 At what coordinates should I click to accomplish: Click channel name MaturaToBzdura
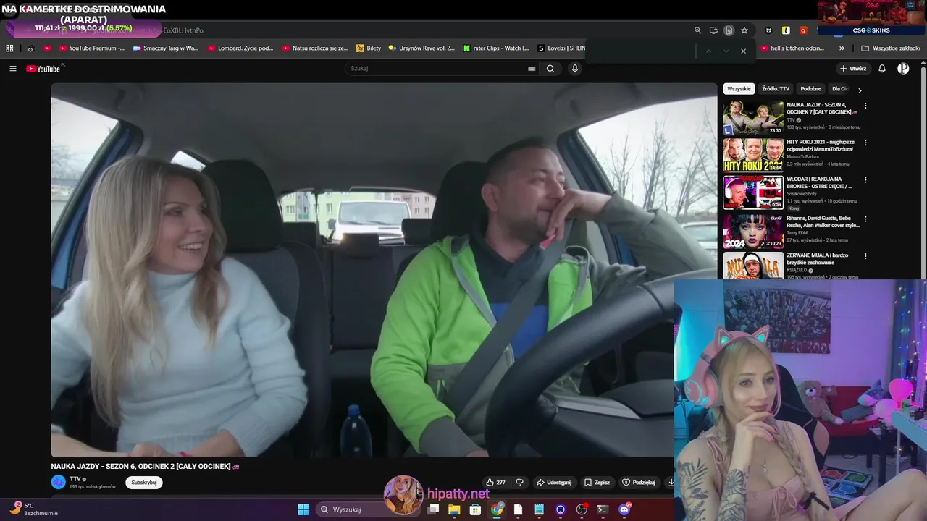pyautogui.click(x=802, y=156)
